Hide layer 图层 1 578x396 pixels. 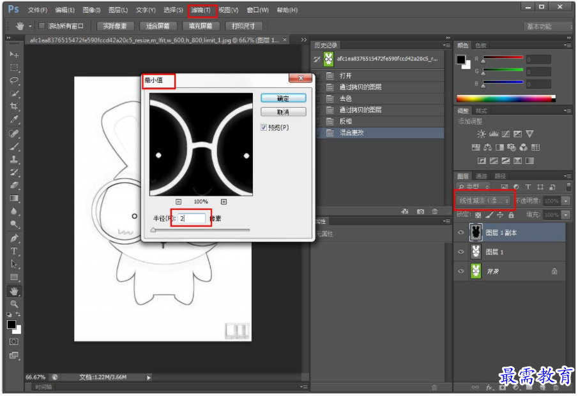460,252
